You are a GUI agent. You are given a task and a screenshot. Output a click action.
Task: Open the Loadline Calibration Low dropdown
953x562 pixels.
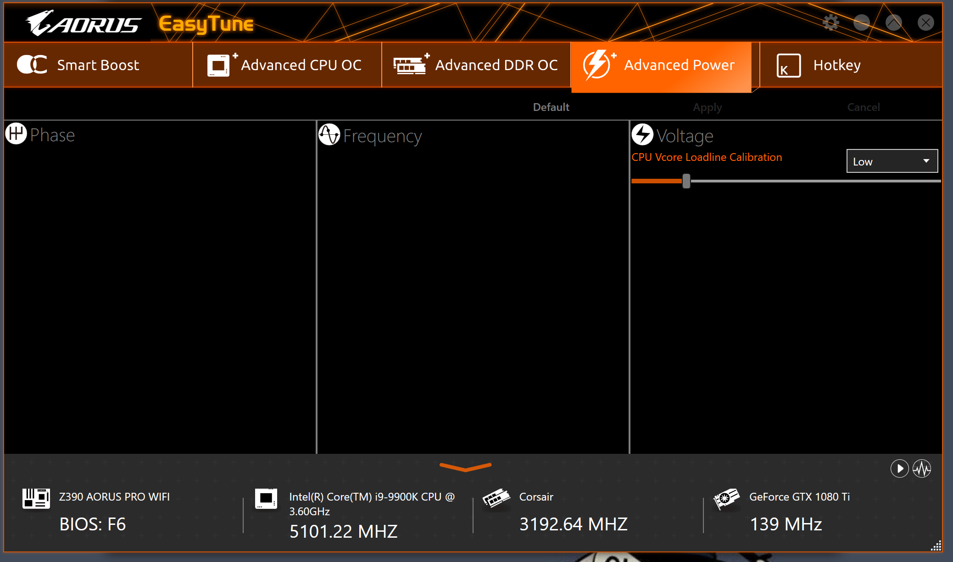(892, 161)
